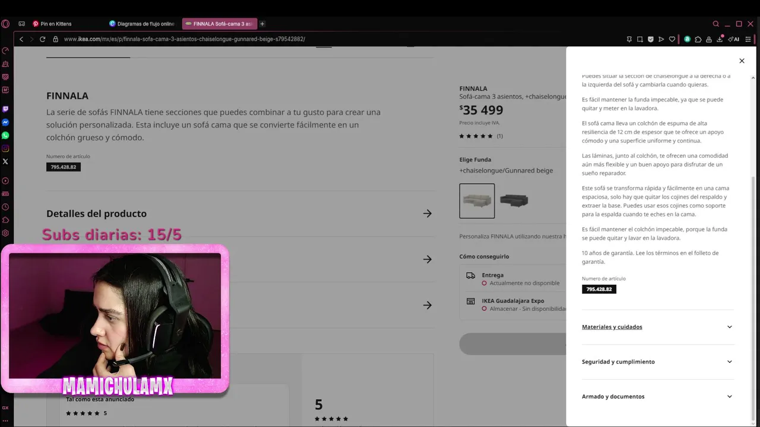Switch to Diagramas de flujo online tab
The image size is (760, 427).
coord(142,24)
